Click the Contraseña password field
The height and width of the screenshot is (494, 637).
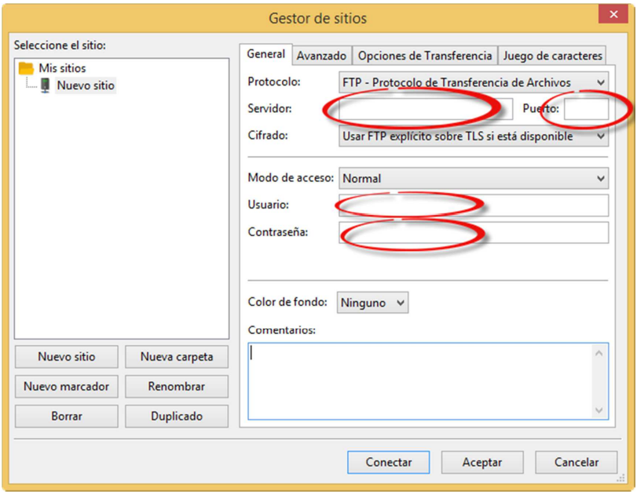point(473,233)
